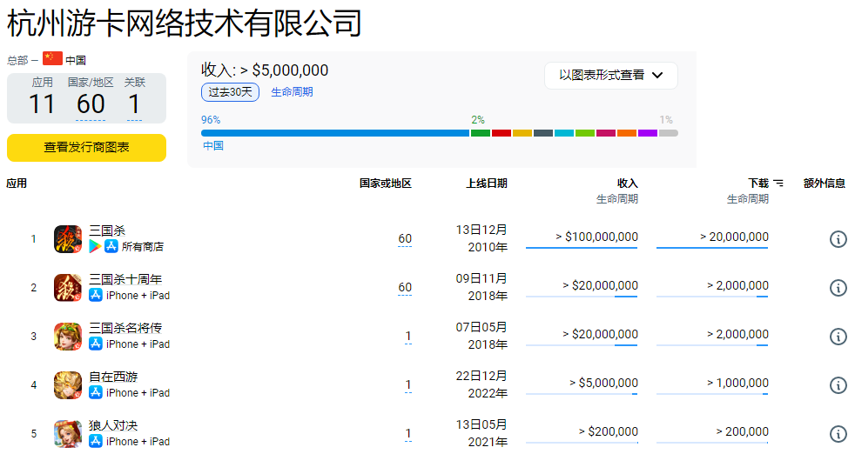
Task: Click release date 13日12月 2010年
Action: (x=481, y=238)
